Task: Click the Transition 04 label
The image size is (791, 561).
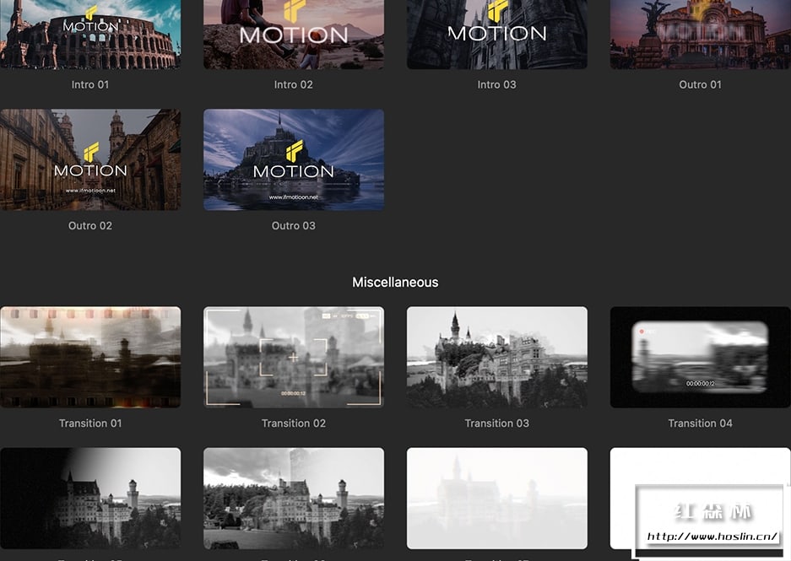Action: [x=700, y=423]
